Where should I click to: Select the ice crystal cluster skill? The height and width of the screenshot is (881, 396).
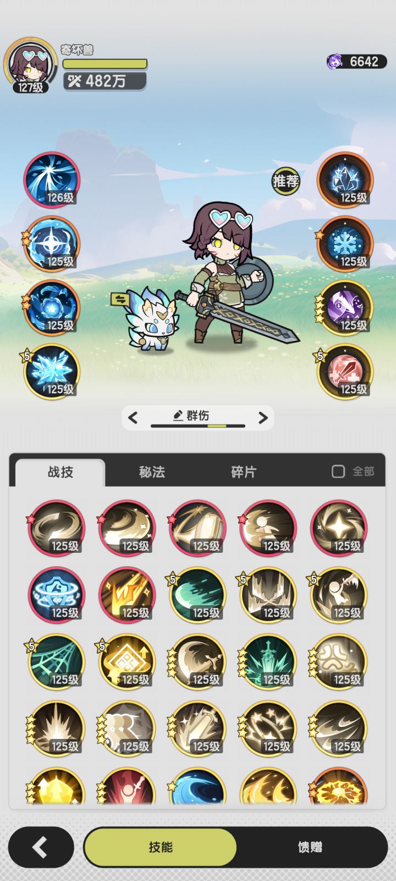[345, 180]
